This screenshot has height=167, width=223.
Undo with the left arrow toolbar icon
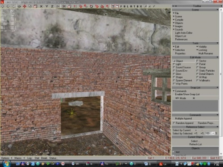(3, 6)
